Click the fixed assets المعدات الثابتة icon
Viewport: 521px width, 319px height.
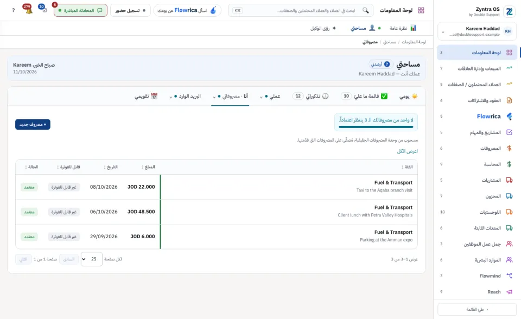click(509, 228)
